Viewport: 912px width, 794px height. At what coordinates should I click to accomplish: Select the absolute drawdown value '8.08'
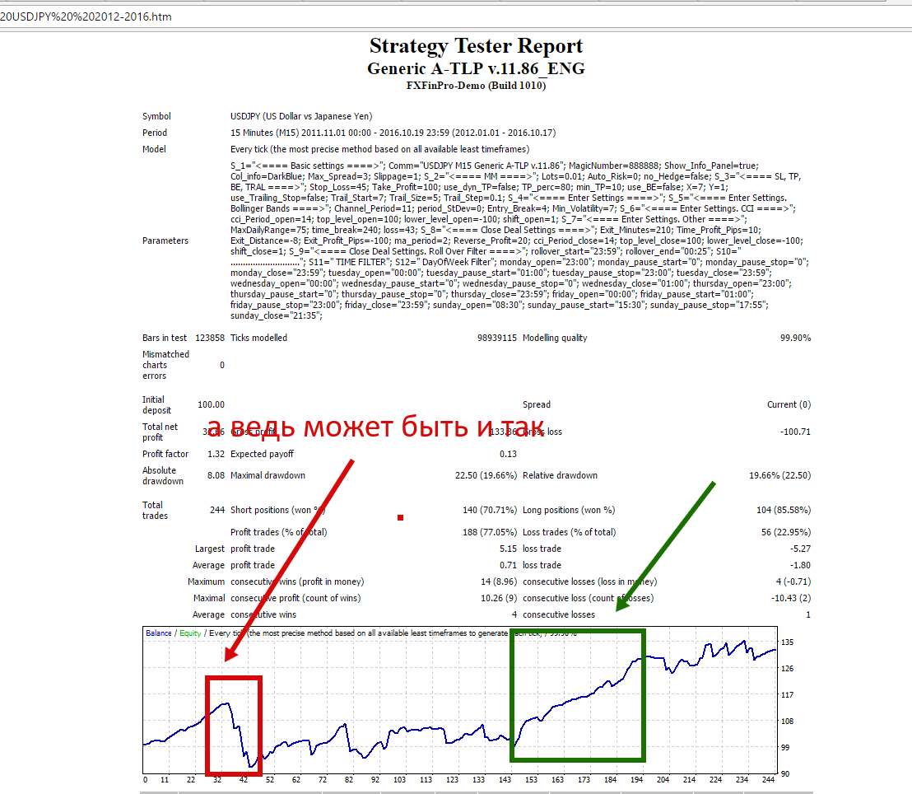click(216, 475)
